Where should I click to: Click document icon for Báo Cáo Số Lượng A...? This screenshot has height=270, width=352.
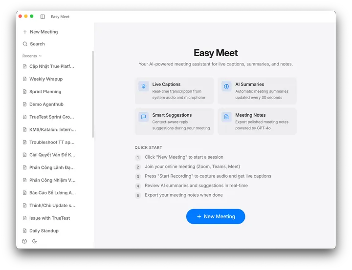(25, 193)
